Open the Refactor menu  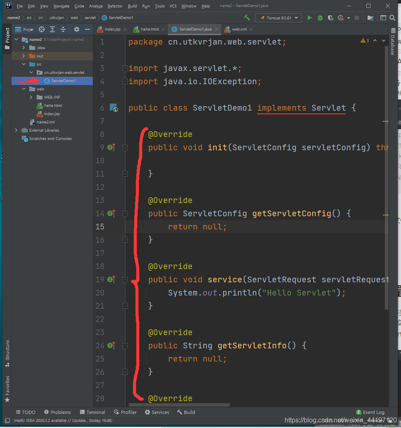coord(115,6)
